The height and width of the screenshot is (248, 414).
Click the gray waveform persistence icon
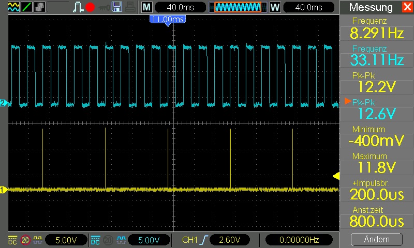click(x=39, y=7)
